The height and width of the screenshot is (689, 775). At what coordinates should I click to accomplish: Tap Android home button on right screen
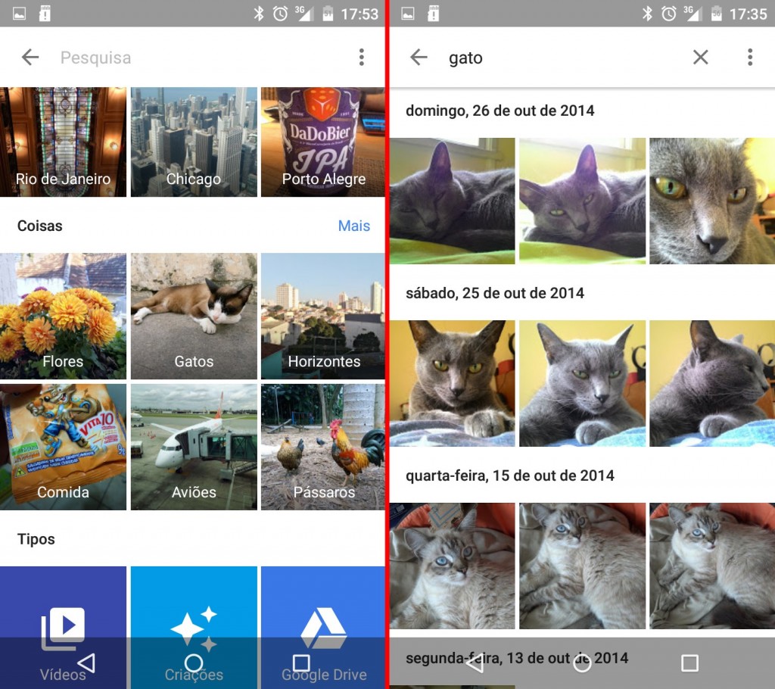click(582, 662)
